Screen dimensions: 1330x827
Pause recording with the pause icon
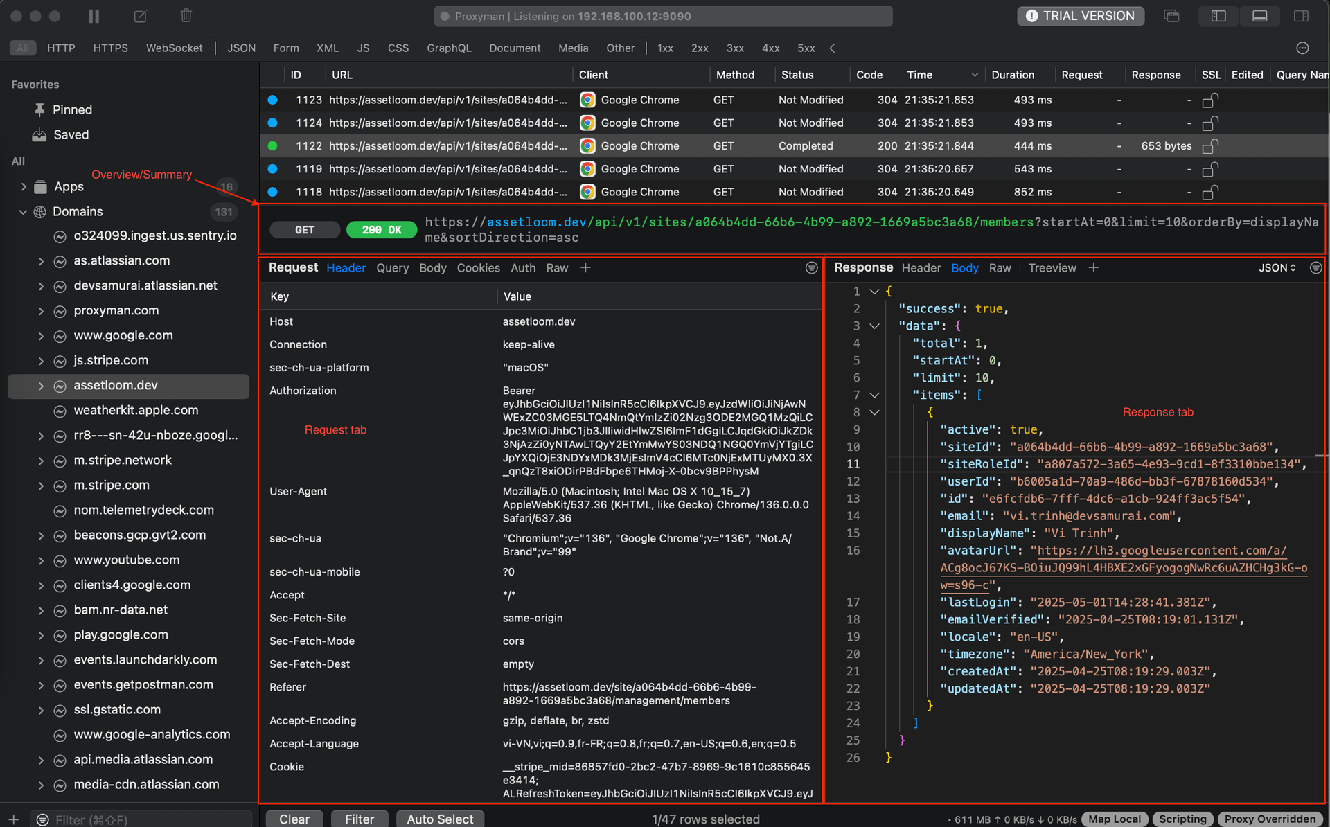click(94, 16)
